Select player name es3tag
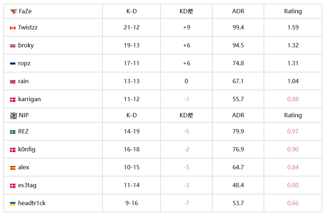The height and width of the screenshot is (217, 326). click(x=27, y=185)
